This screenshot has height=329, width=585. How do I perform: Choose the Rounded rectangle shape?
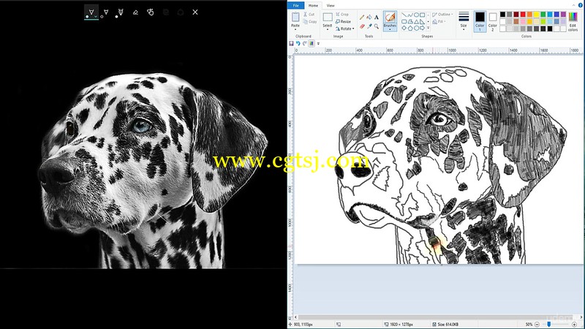click(x=404, y=22)
